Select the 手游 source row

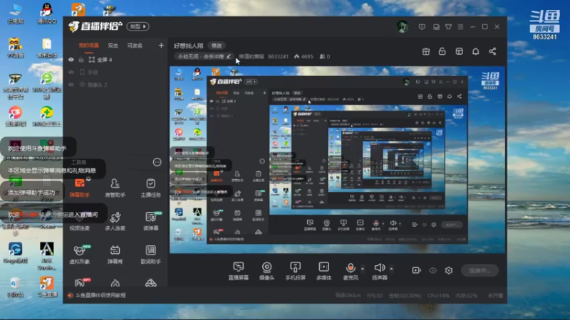point(115,73)
